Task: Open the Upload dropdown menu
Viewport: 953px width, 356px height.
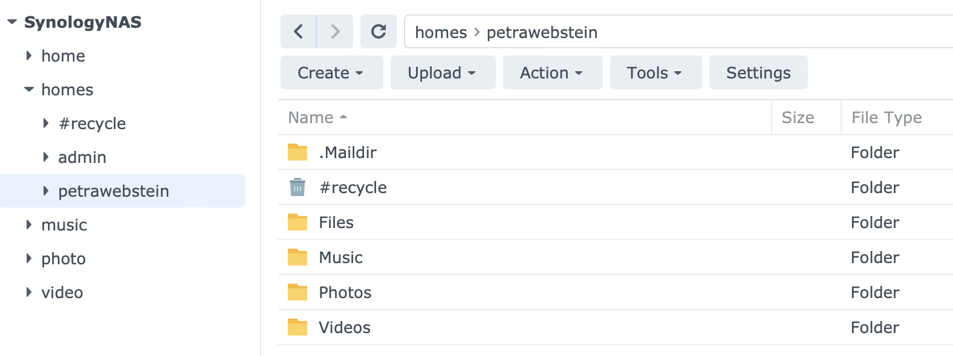Action: tap(442, 73)
